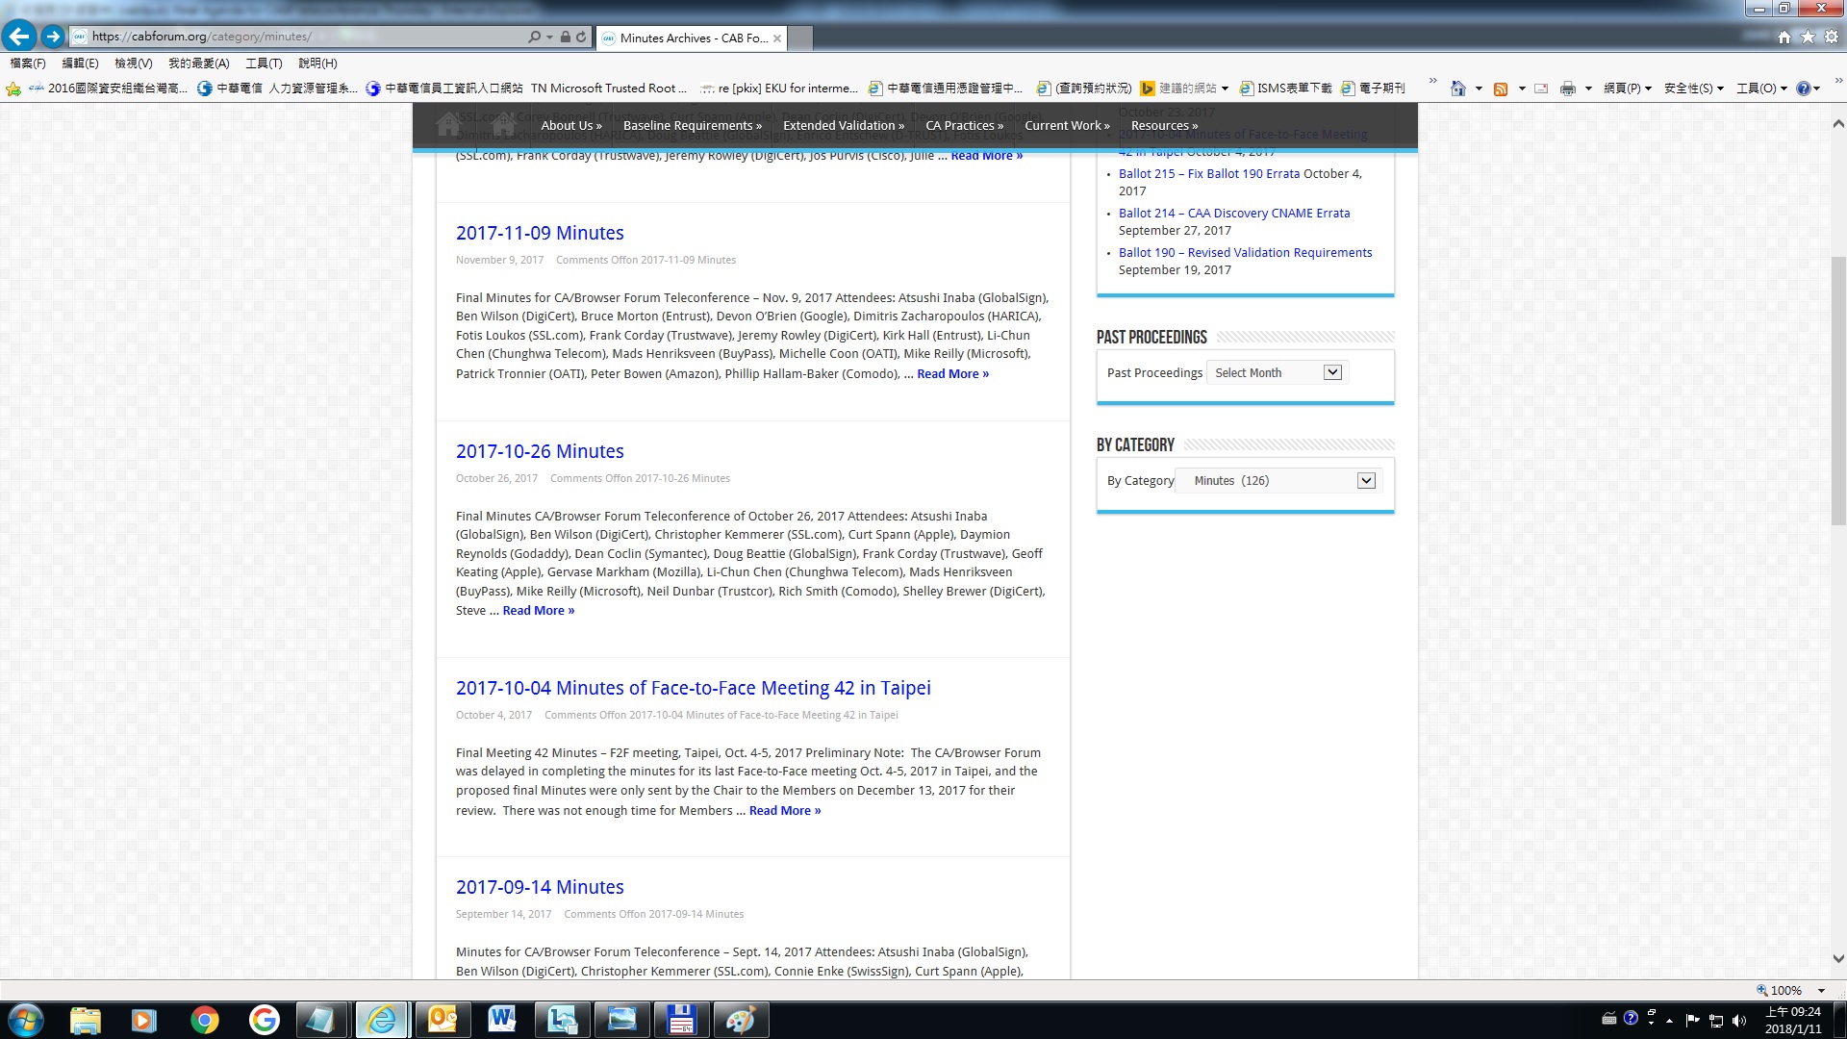Open the 2017-11-09 Minutes article link
Image resolution: width=1847 pixels, height=1039 pixels.
pos(540,233)
